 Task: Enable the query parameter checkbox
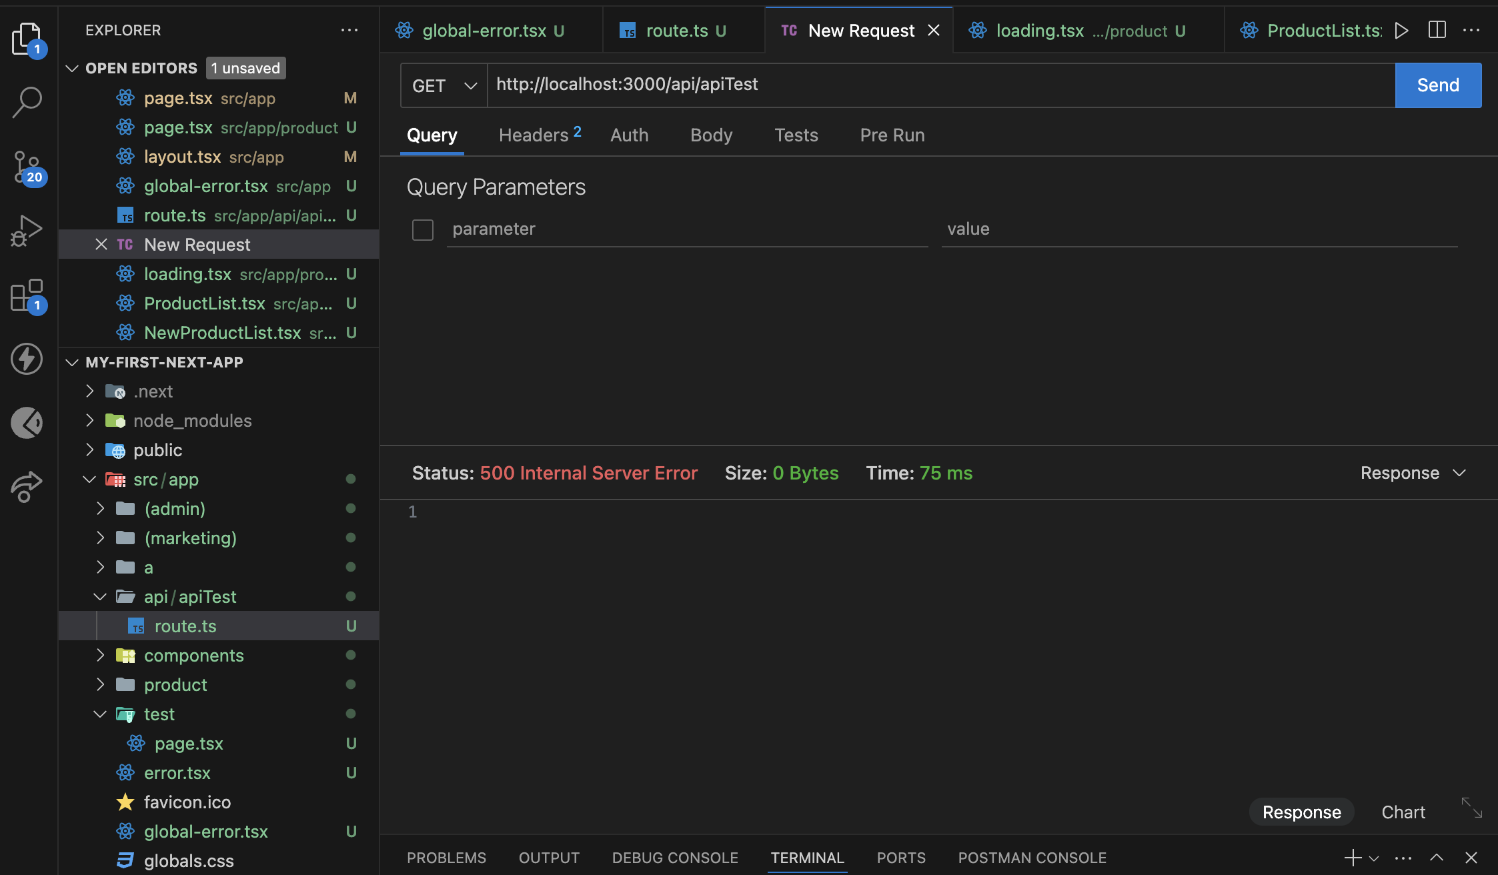[x=423, y=229]
